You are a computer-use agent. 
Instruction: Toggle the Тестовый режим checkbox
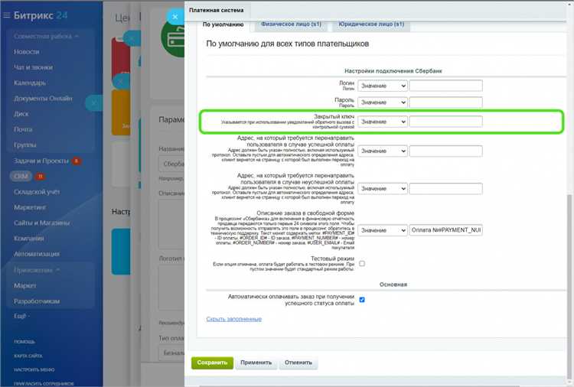point(362,263)
